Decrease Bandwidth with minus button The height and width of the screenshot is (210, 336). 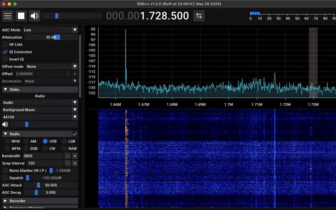pos(68,156)
